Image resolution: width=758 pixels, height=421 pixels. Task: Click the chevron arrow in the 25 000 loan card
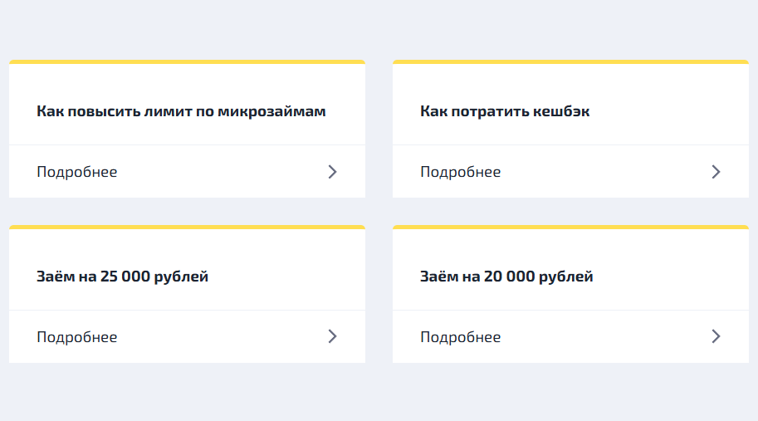coord(332,336)
